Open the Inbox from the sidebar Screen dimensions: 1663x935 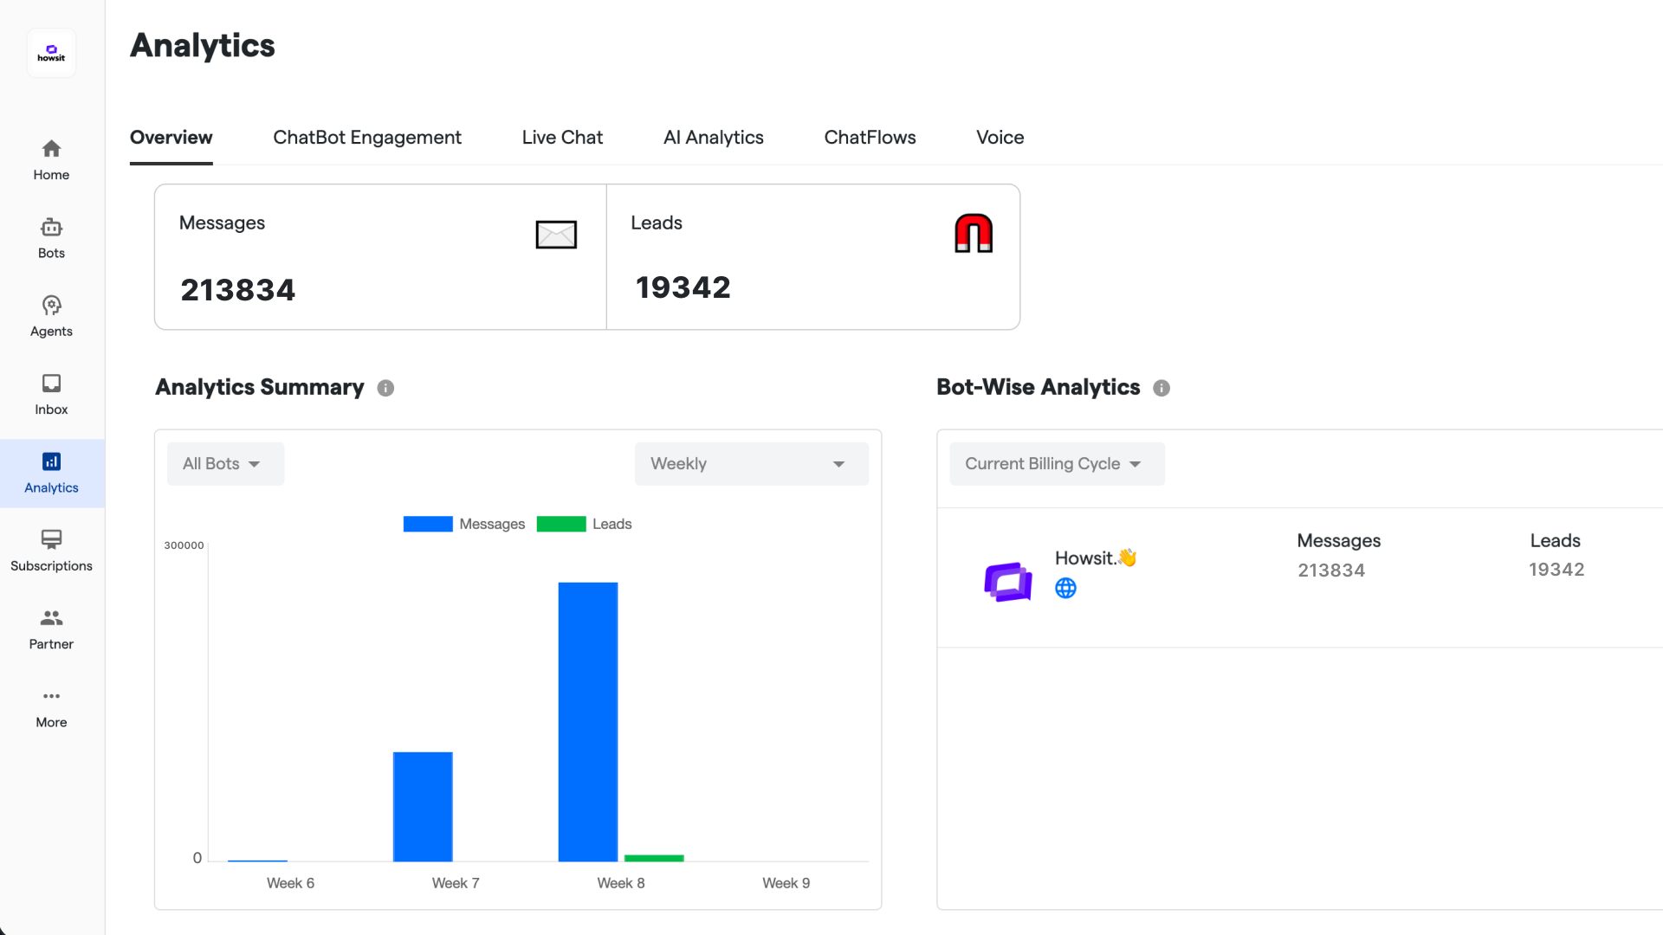coord(51,395)
